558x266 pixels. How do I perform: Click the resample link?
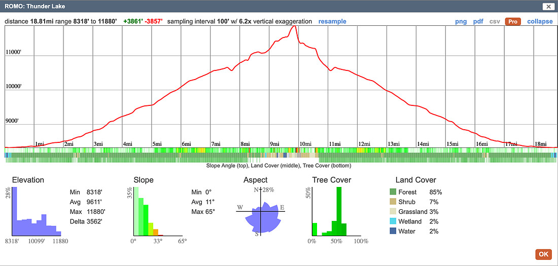point(332,21)
